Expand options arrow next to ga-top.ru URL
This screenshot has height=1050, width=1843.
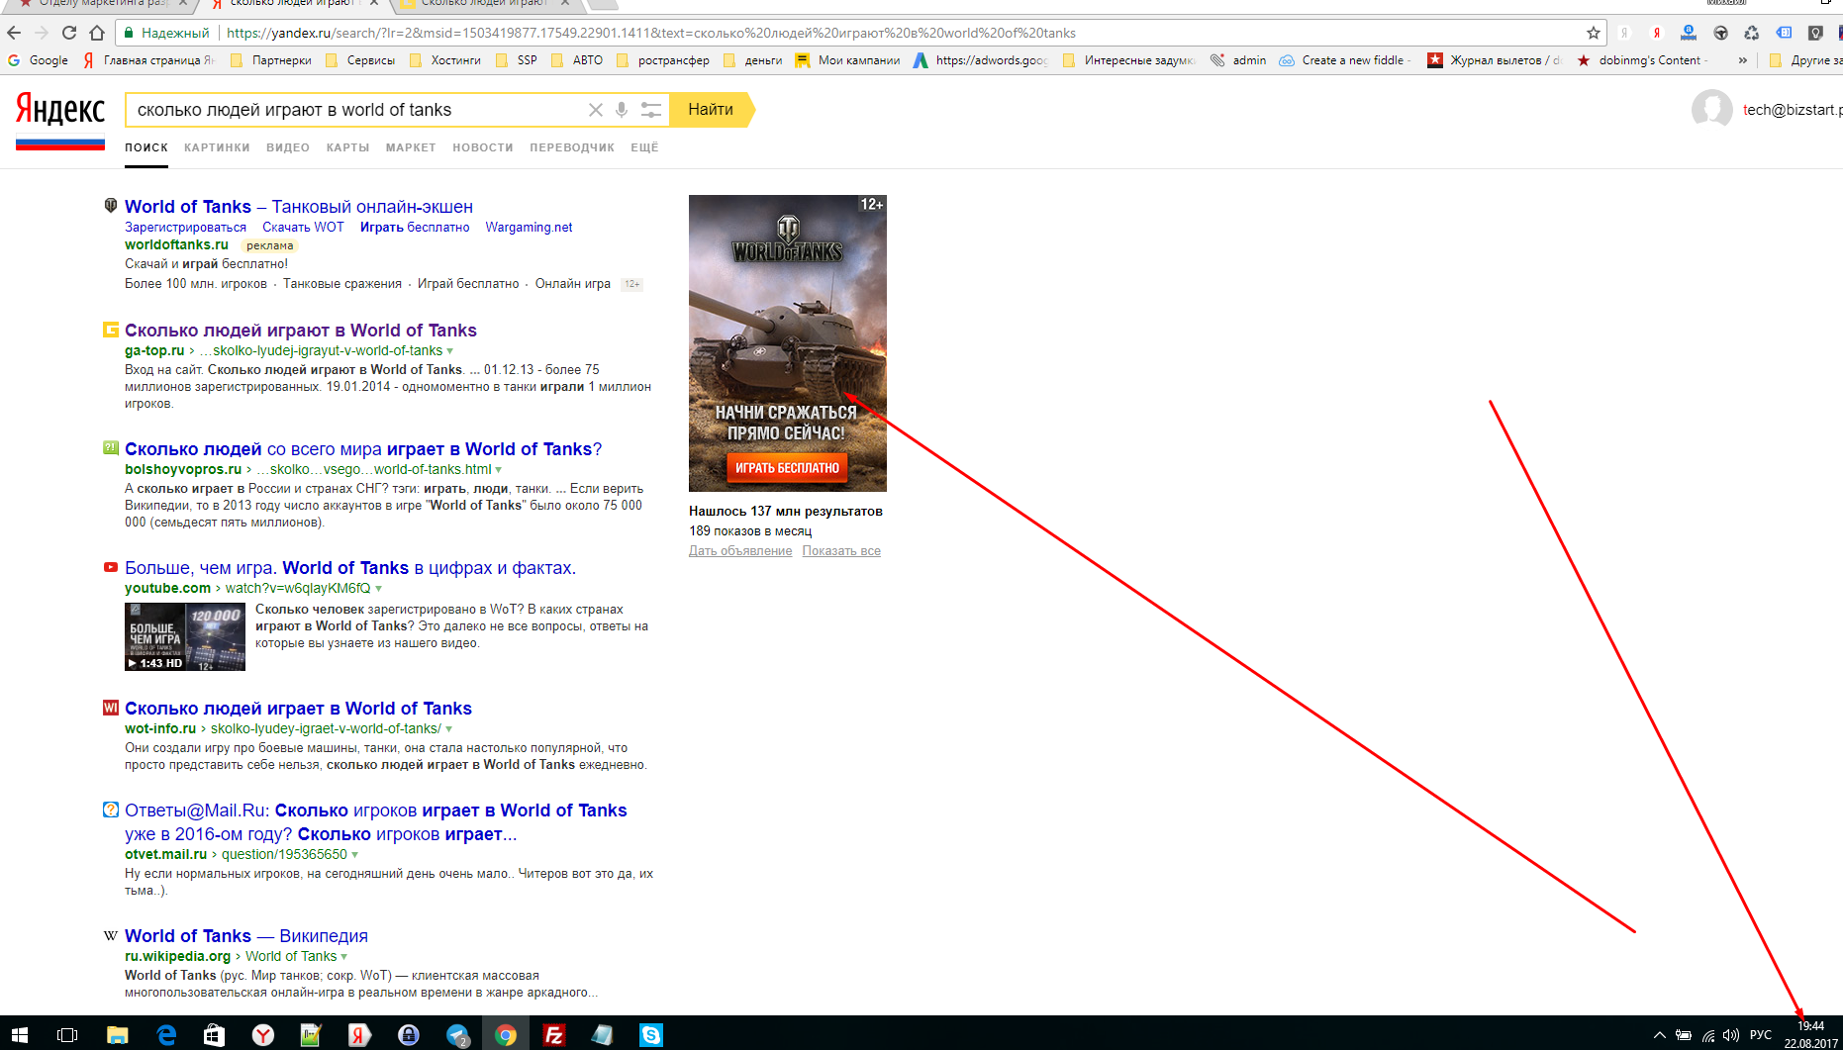point(450,351)
